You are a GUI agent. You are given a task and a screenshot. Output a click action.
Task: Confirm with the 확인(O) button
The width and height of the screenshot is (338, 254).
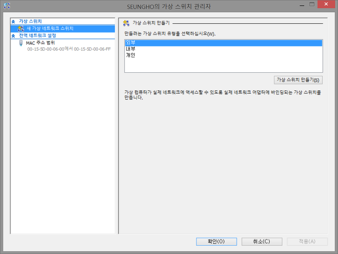pos(216,242)
